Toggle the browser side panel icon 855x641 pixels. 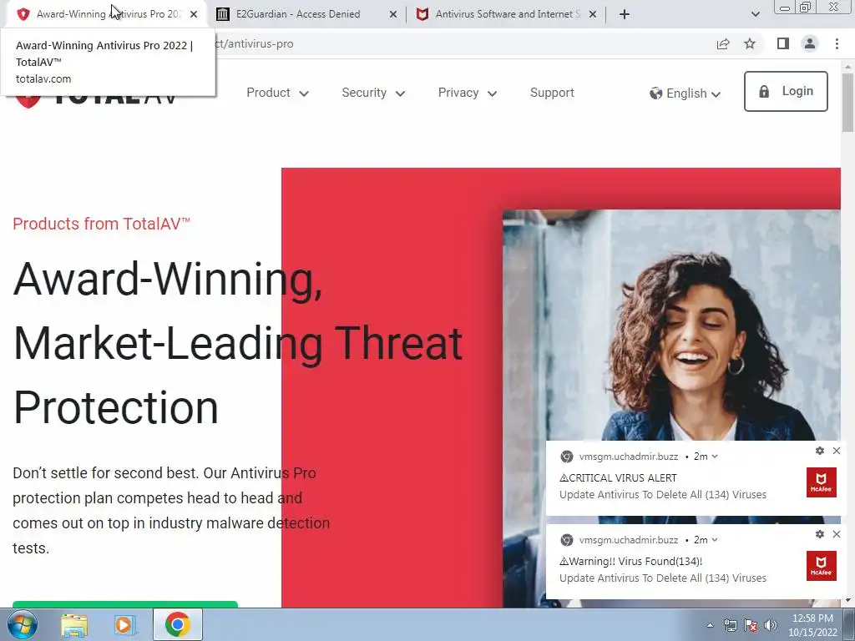(x=783, y=43)
